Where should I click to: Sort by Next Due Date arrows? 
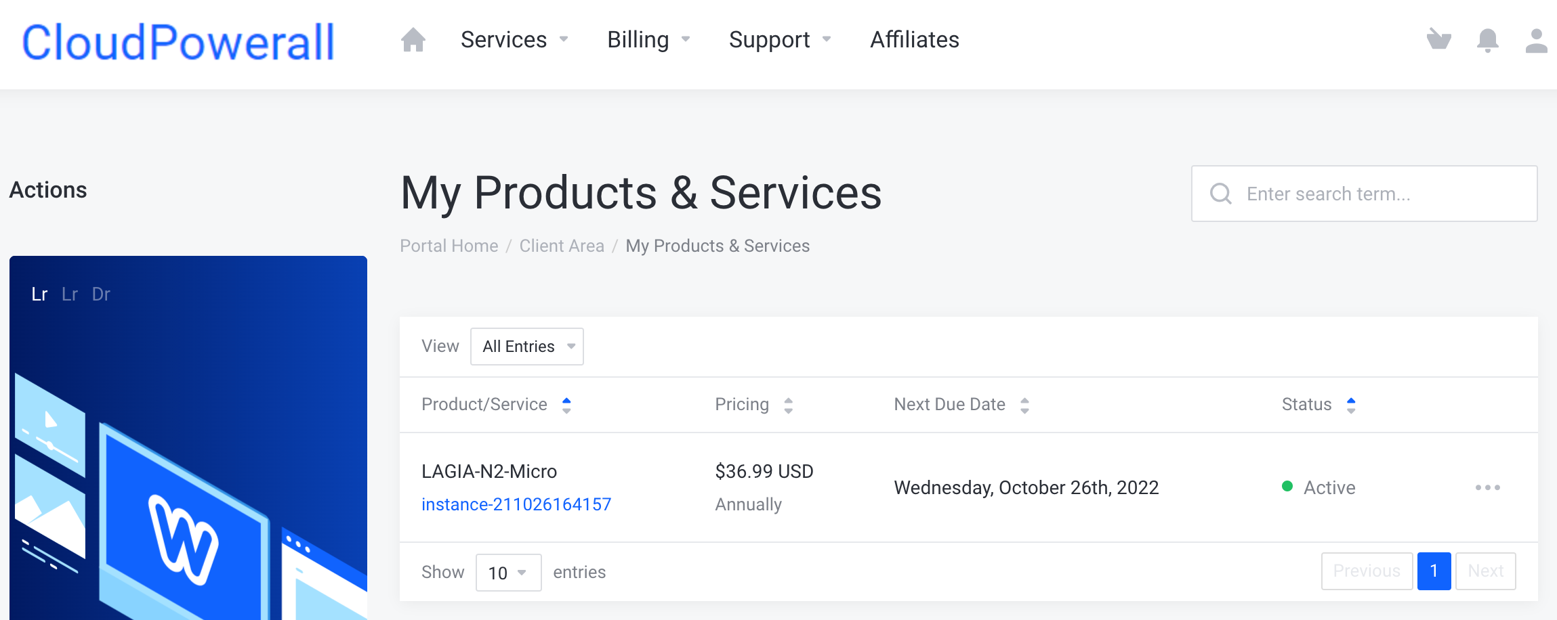[1024, 405]
